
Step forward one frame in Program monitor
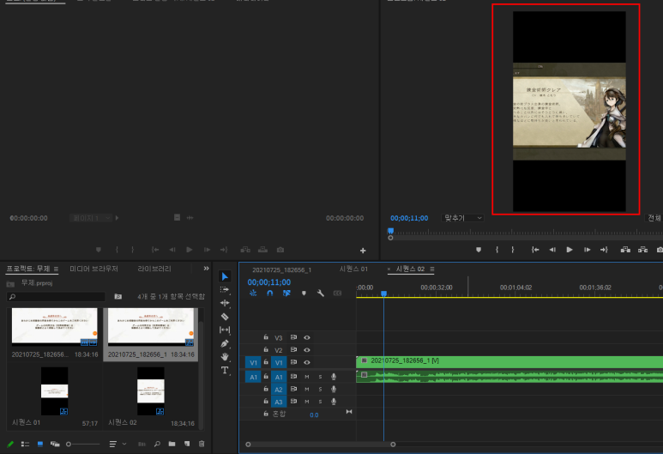pos(587,250)
